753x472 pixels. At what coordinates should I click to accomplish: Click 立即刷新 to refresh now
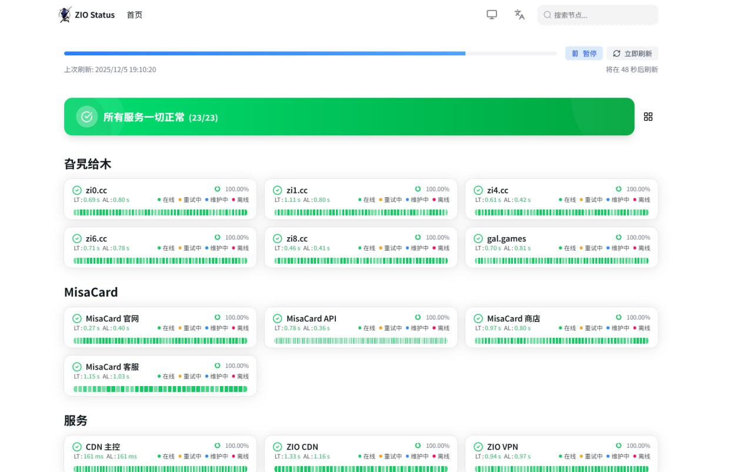click(x=632, y=54)
